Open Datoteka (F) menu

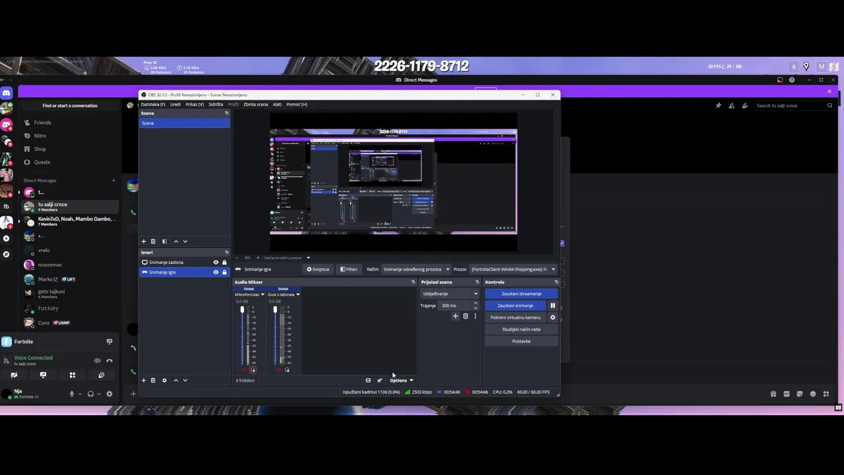tap(153, 104)
